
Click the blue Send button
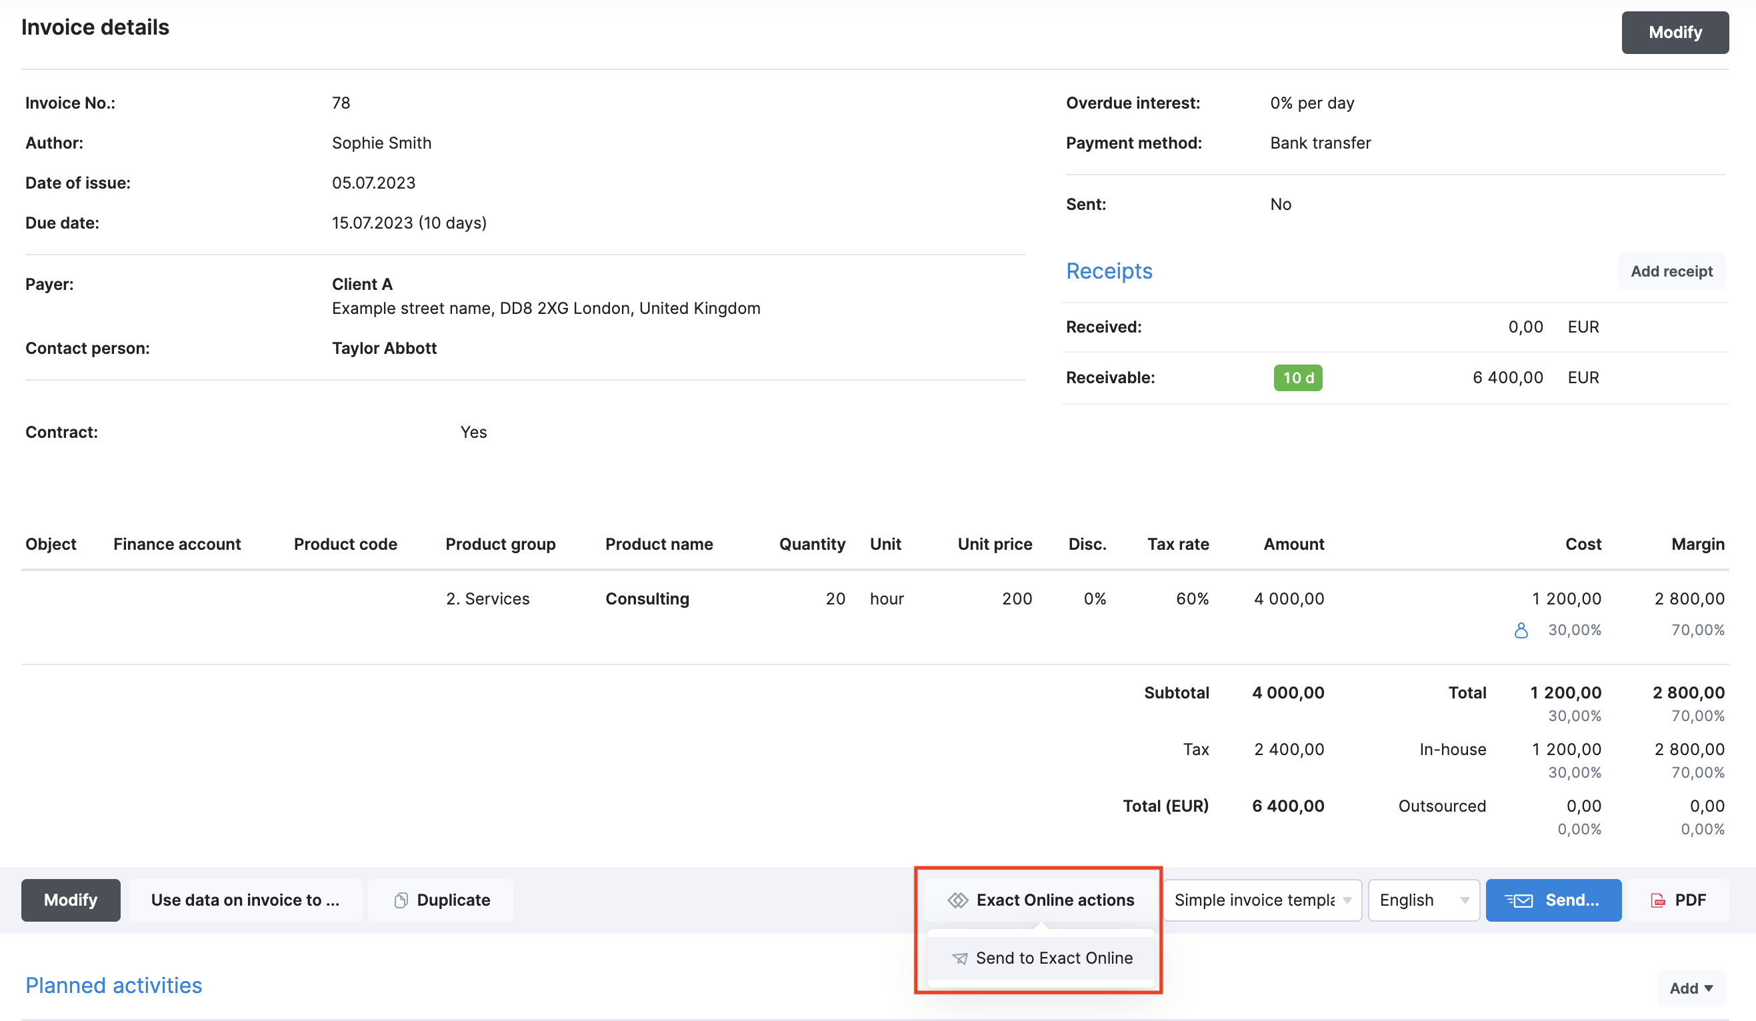[1554, 900]
